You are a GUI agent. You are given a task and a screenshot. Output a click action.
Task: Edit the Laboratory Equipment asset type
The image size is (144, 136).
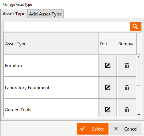[x=108, y=88]
